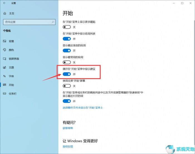This screenshot has height=154, width=195.
Task: Open 锁屏界面 settings page
Action: coord(14,59)
